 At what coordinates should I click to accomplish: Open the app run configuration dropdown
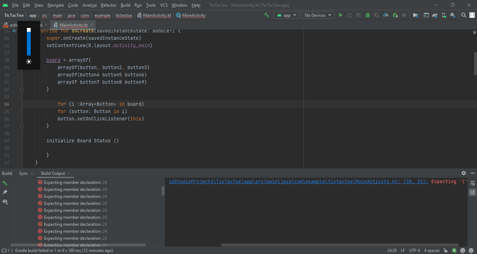286,15
